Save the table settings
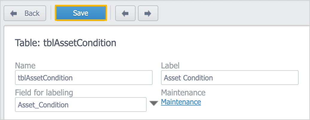The height and width of the screenshot is (120, 310). click(81, 13)
